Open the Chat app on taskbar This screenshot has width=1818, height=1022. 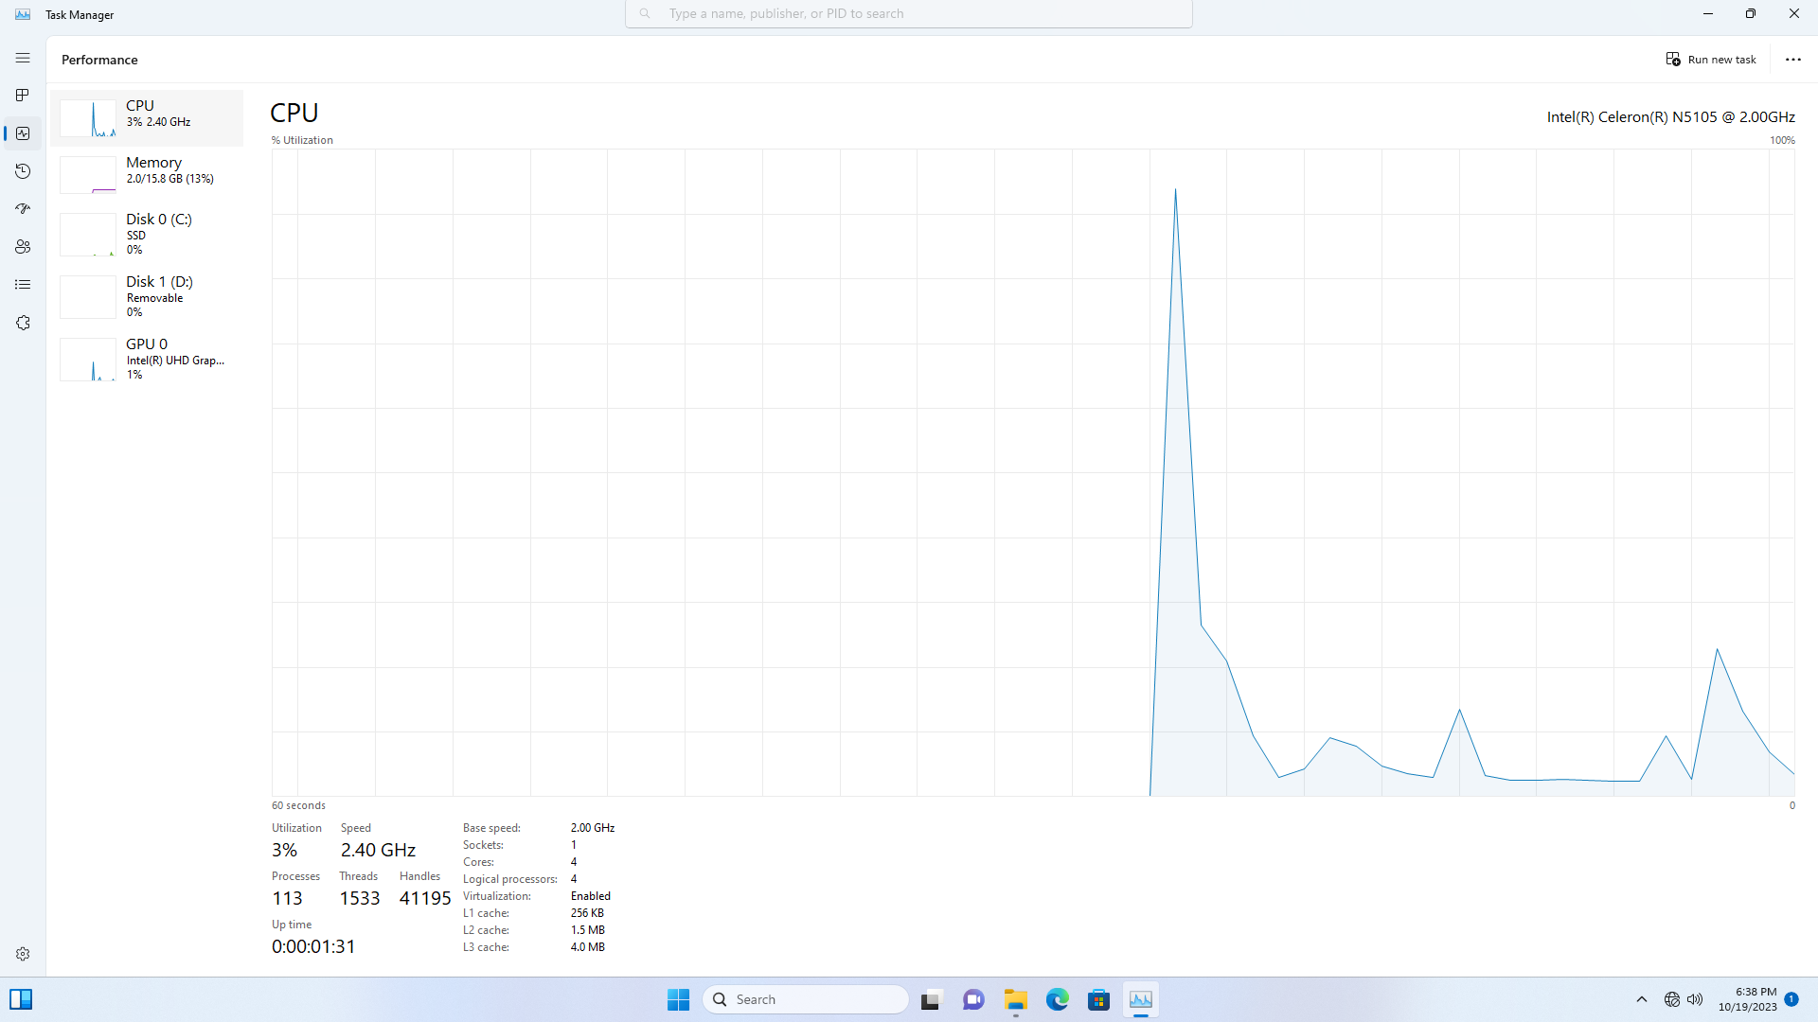pyautogui.click(x=973, y=999)
